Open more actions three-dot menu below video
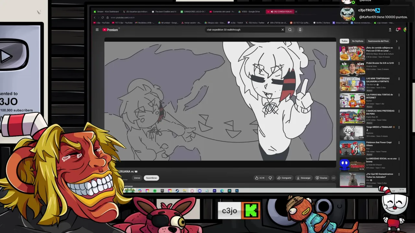415x233 pixels. click(x=333, y=178)
